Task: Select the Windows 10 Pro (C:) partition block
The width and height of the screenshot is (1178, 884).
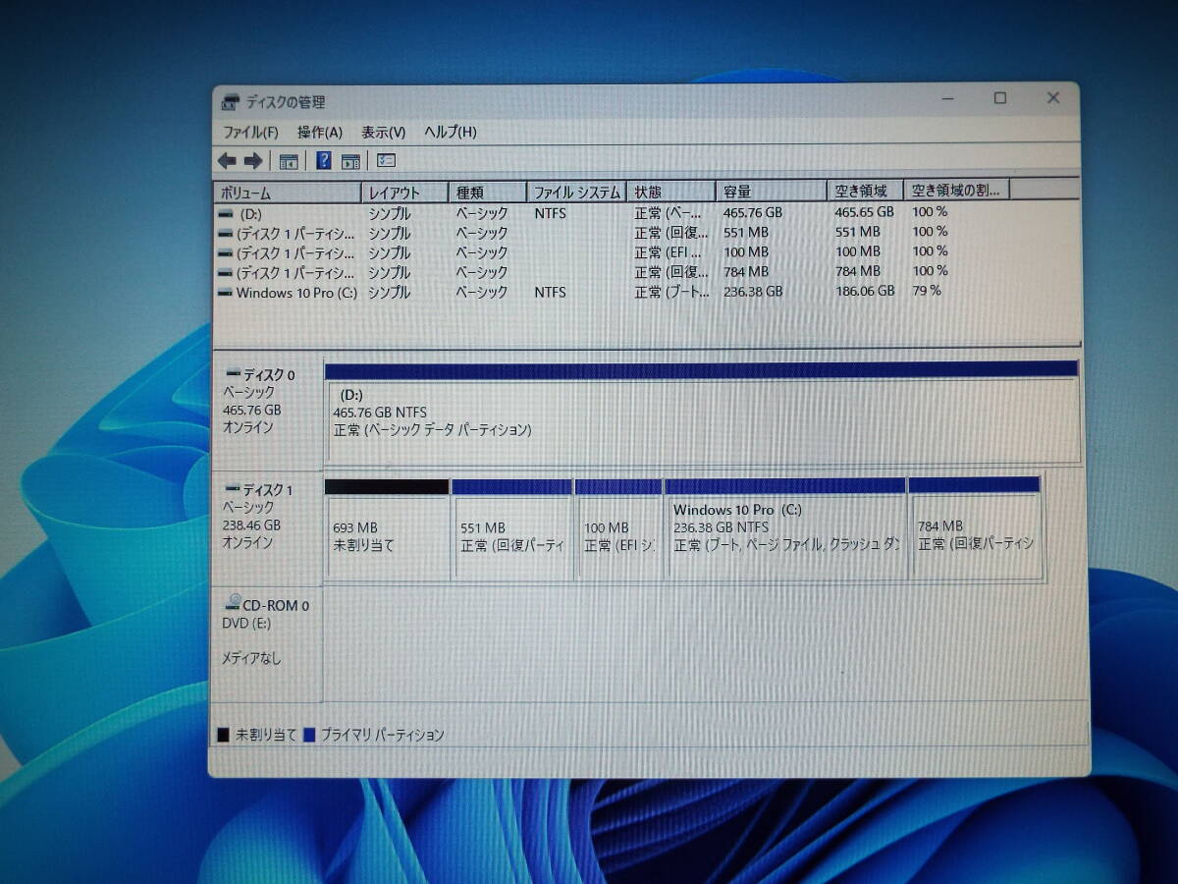Action: pyautogui.click(x=785, y=529)
